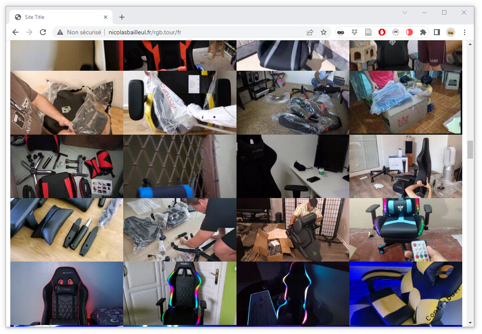The height and width of the screenshot is (334, 482).
Task: Open the Extensions puzzle piece menu
Action: click(x=423, y=32)
